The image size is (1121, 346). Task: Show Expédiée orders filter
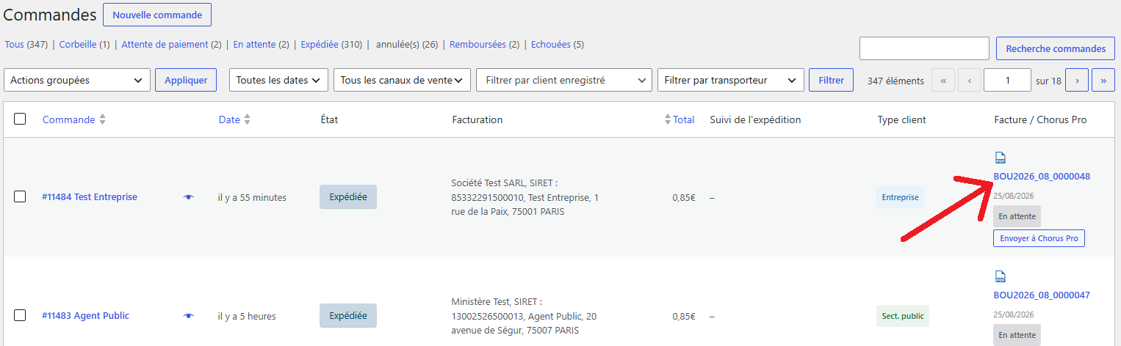coord(320,45)
